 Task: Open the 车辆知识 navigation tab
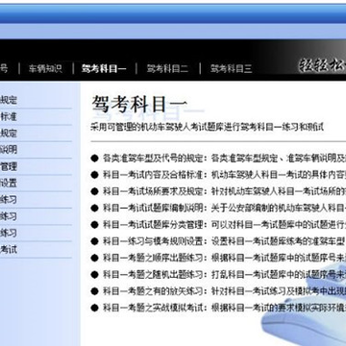45,68
